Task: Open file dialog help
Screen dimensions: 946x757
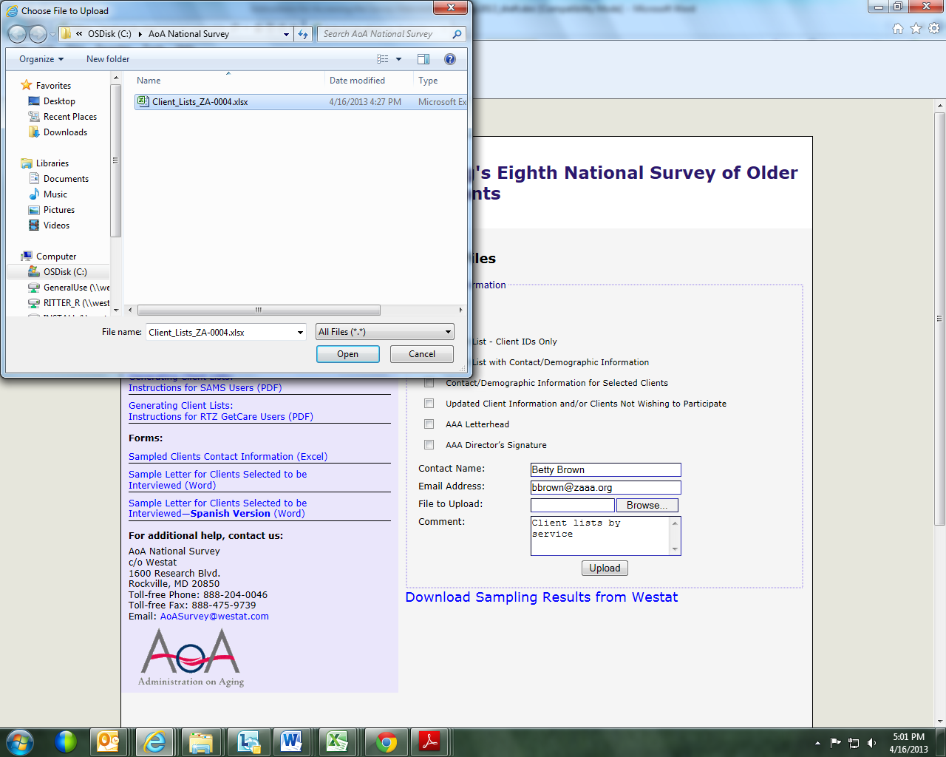Action: [450, 59]
